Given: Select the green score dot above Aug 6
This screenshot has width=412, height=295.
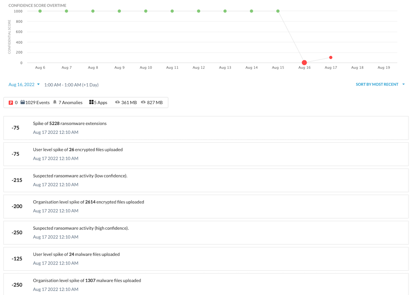Looking at the screenshot, I should pyautogui.click(x=40, y=11).
